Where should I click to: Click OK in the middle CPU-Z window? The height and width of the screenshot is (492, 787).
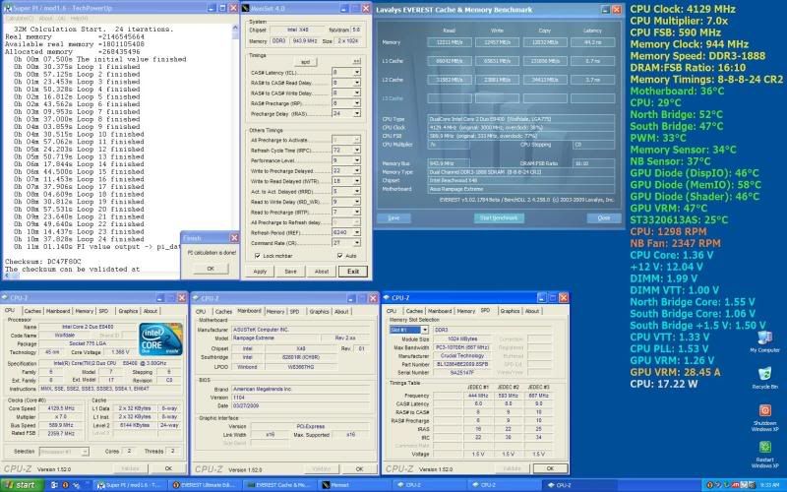359,469
